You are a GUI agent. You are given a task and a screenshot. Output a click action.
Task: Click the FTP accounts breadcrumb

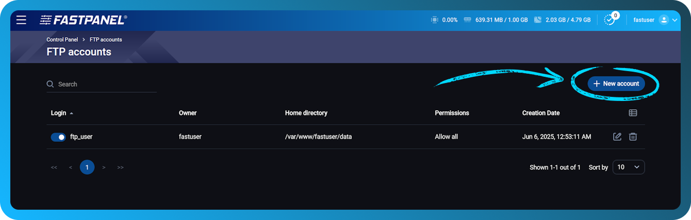[x=106, y=40]
